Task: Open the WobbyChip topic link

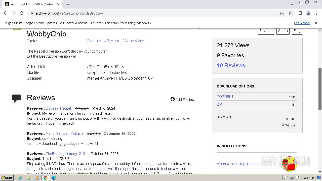Action: pyautogui.click(x=134, y=41)
